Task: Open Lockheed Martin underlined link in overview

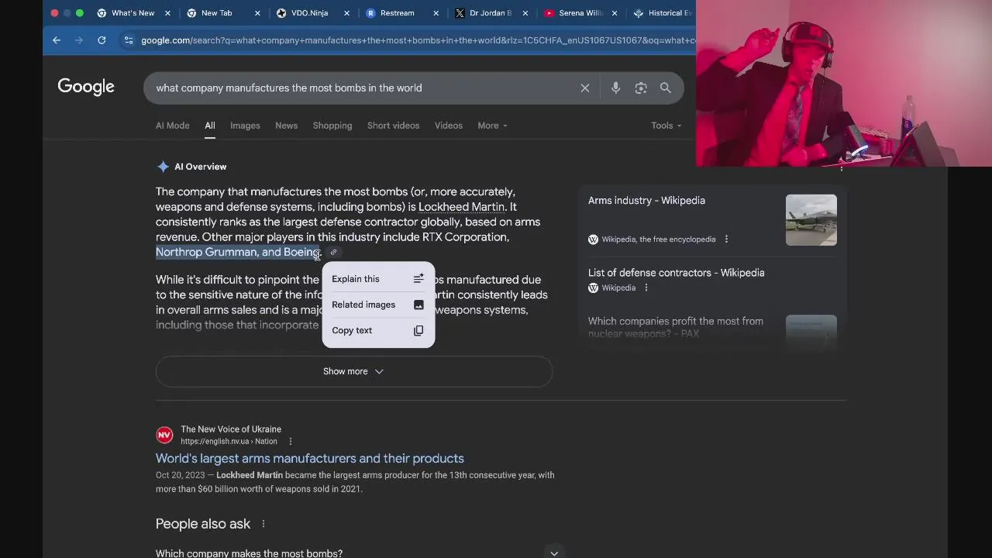Action: click(461, 207)
